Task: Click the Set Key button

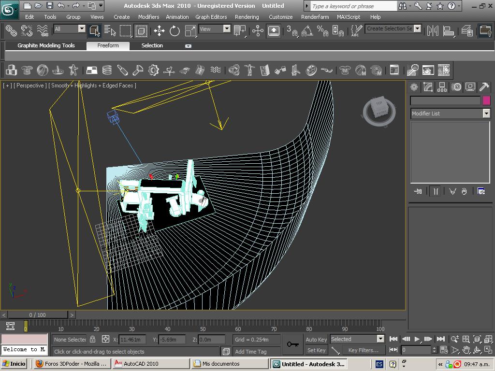Action: 316,350
